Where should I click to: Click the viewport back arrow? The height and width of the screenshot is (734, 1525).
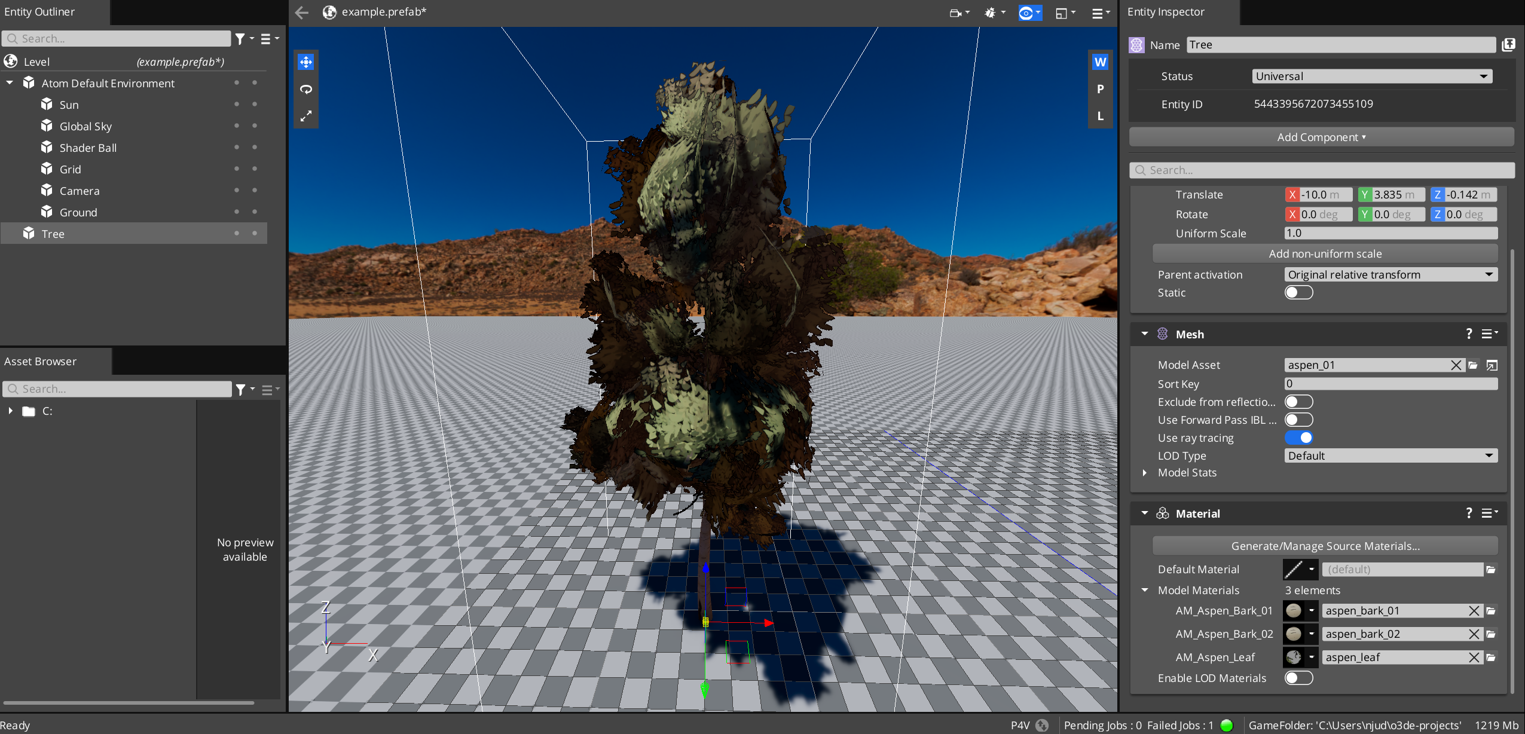302,12
